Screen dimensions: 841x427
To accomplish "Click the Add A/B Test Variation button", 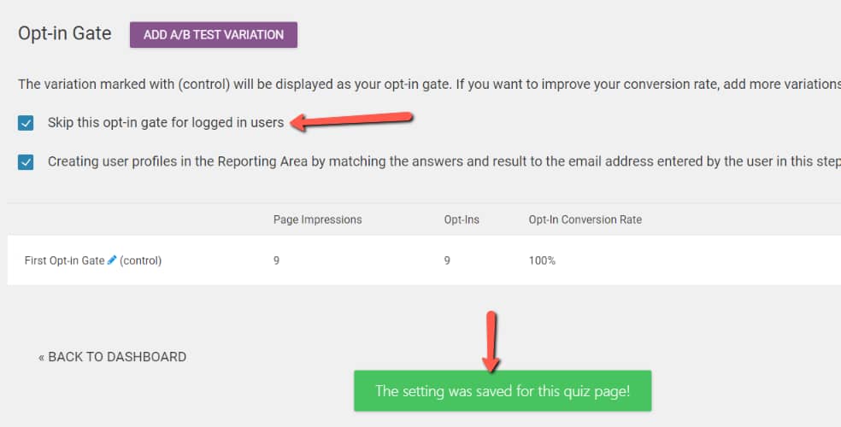I will [x=214, y=35].
